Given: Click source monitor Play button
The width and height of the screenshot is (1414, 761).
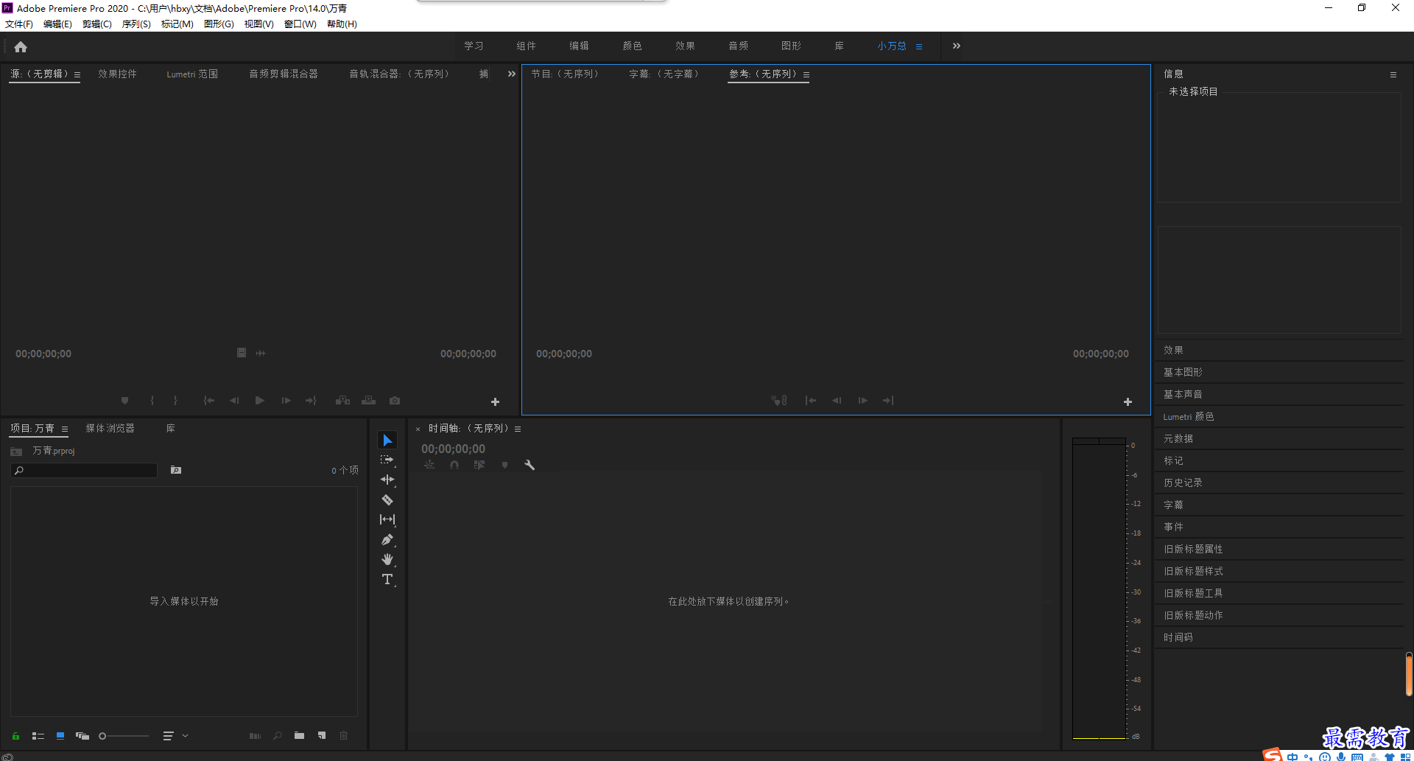Looking at the screenshot, I should (x=259, y=401).
